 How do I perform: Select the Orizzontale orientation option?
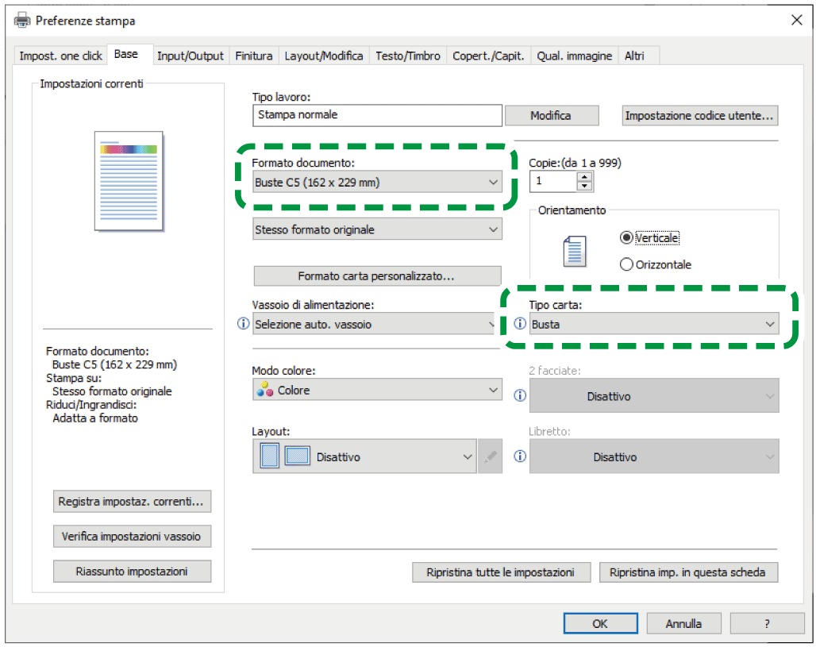click(x=627, y=264)
